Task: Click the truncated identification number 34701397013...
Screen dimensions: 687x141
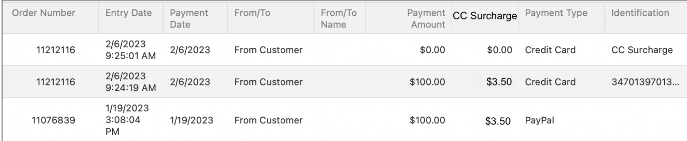Action: point(645,82)
